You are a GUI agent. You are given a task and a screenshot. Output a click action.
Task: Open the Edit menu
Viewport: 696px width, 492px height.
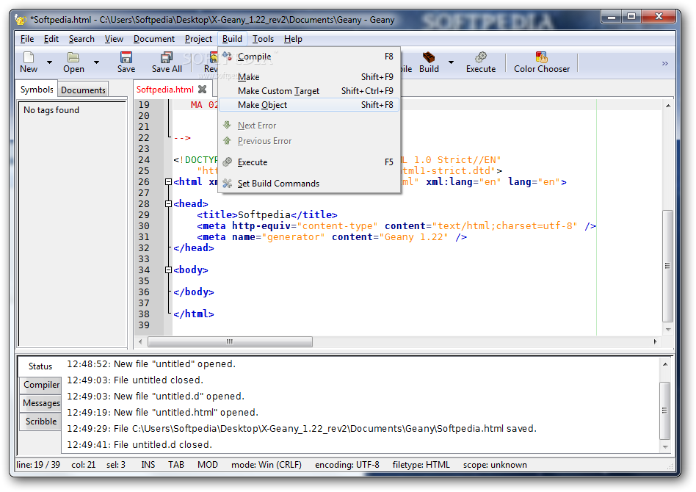click(51, 39)
